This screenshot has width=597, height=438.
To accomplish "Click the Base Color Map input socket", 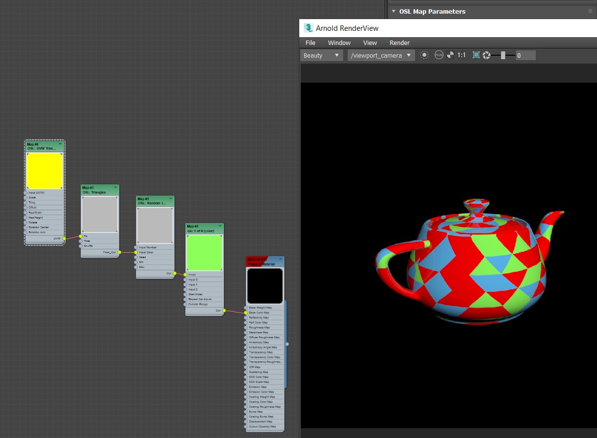I will 245,312.
